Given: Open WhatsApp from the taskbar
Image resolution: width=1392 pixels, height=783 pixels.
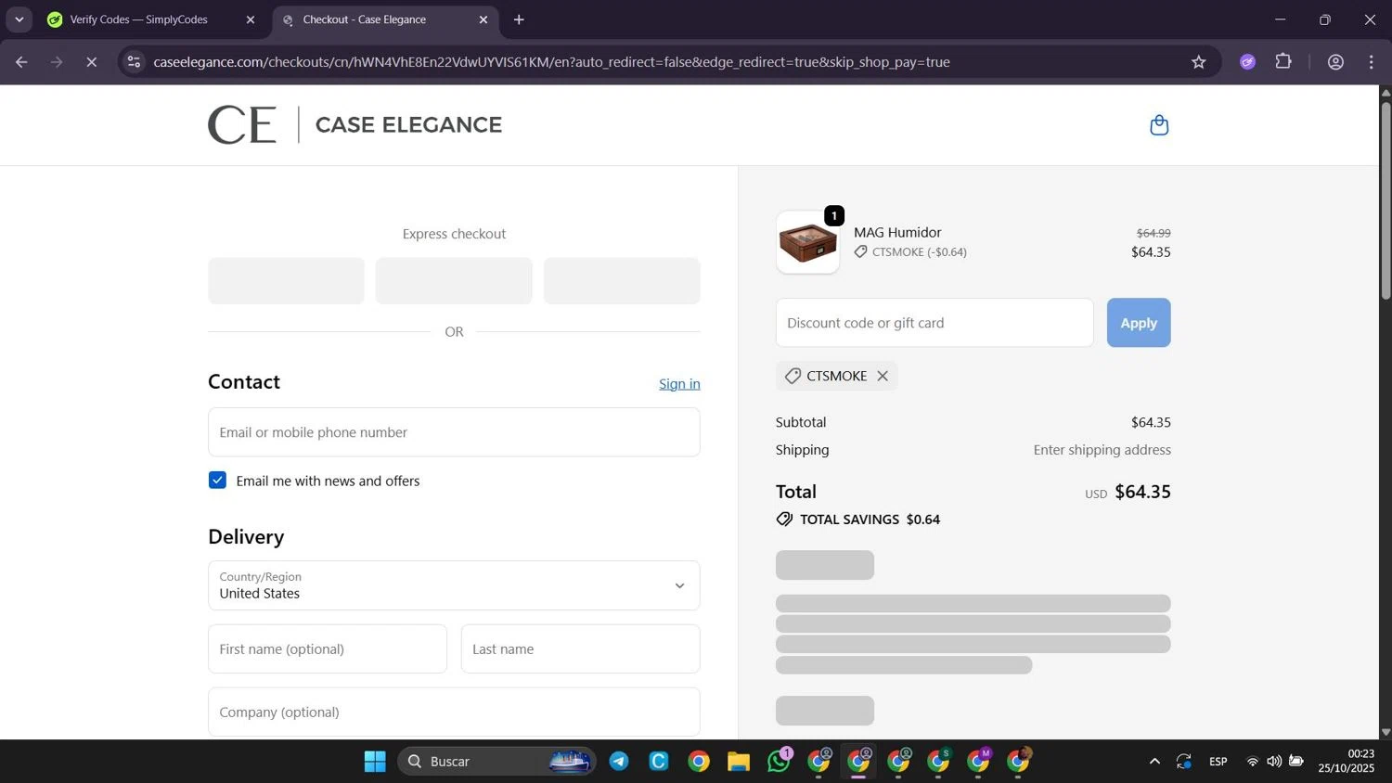Looking at the screenshot, I should coord(779,760).
